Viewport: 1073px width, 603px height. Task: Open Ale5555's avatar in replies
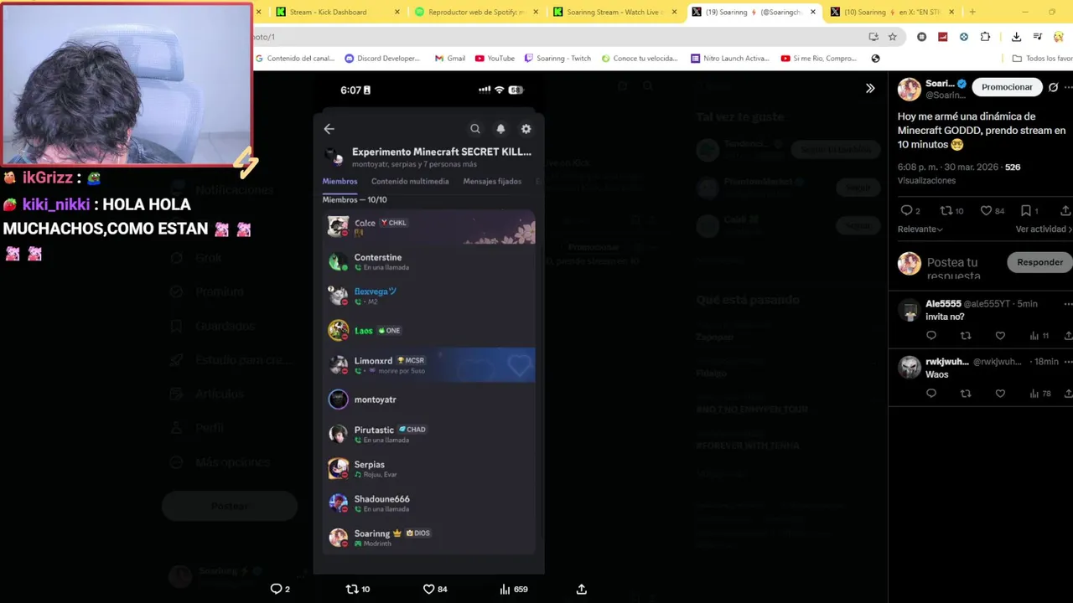(910, 310)
